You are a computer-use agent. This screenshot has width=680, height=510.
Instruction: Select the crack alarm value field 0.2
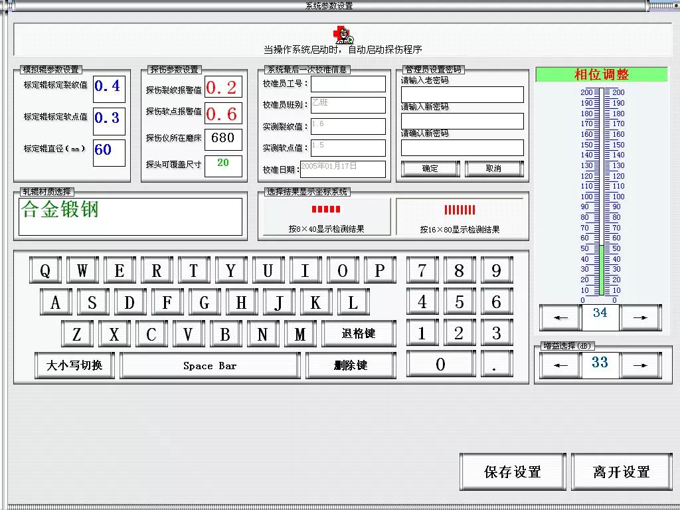[223, 87]
